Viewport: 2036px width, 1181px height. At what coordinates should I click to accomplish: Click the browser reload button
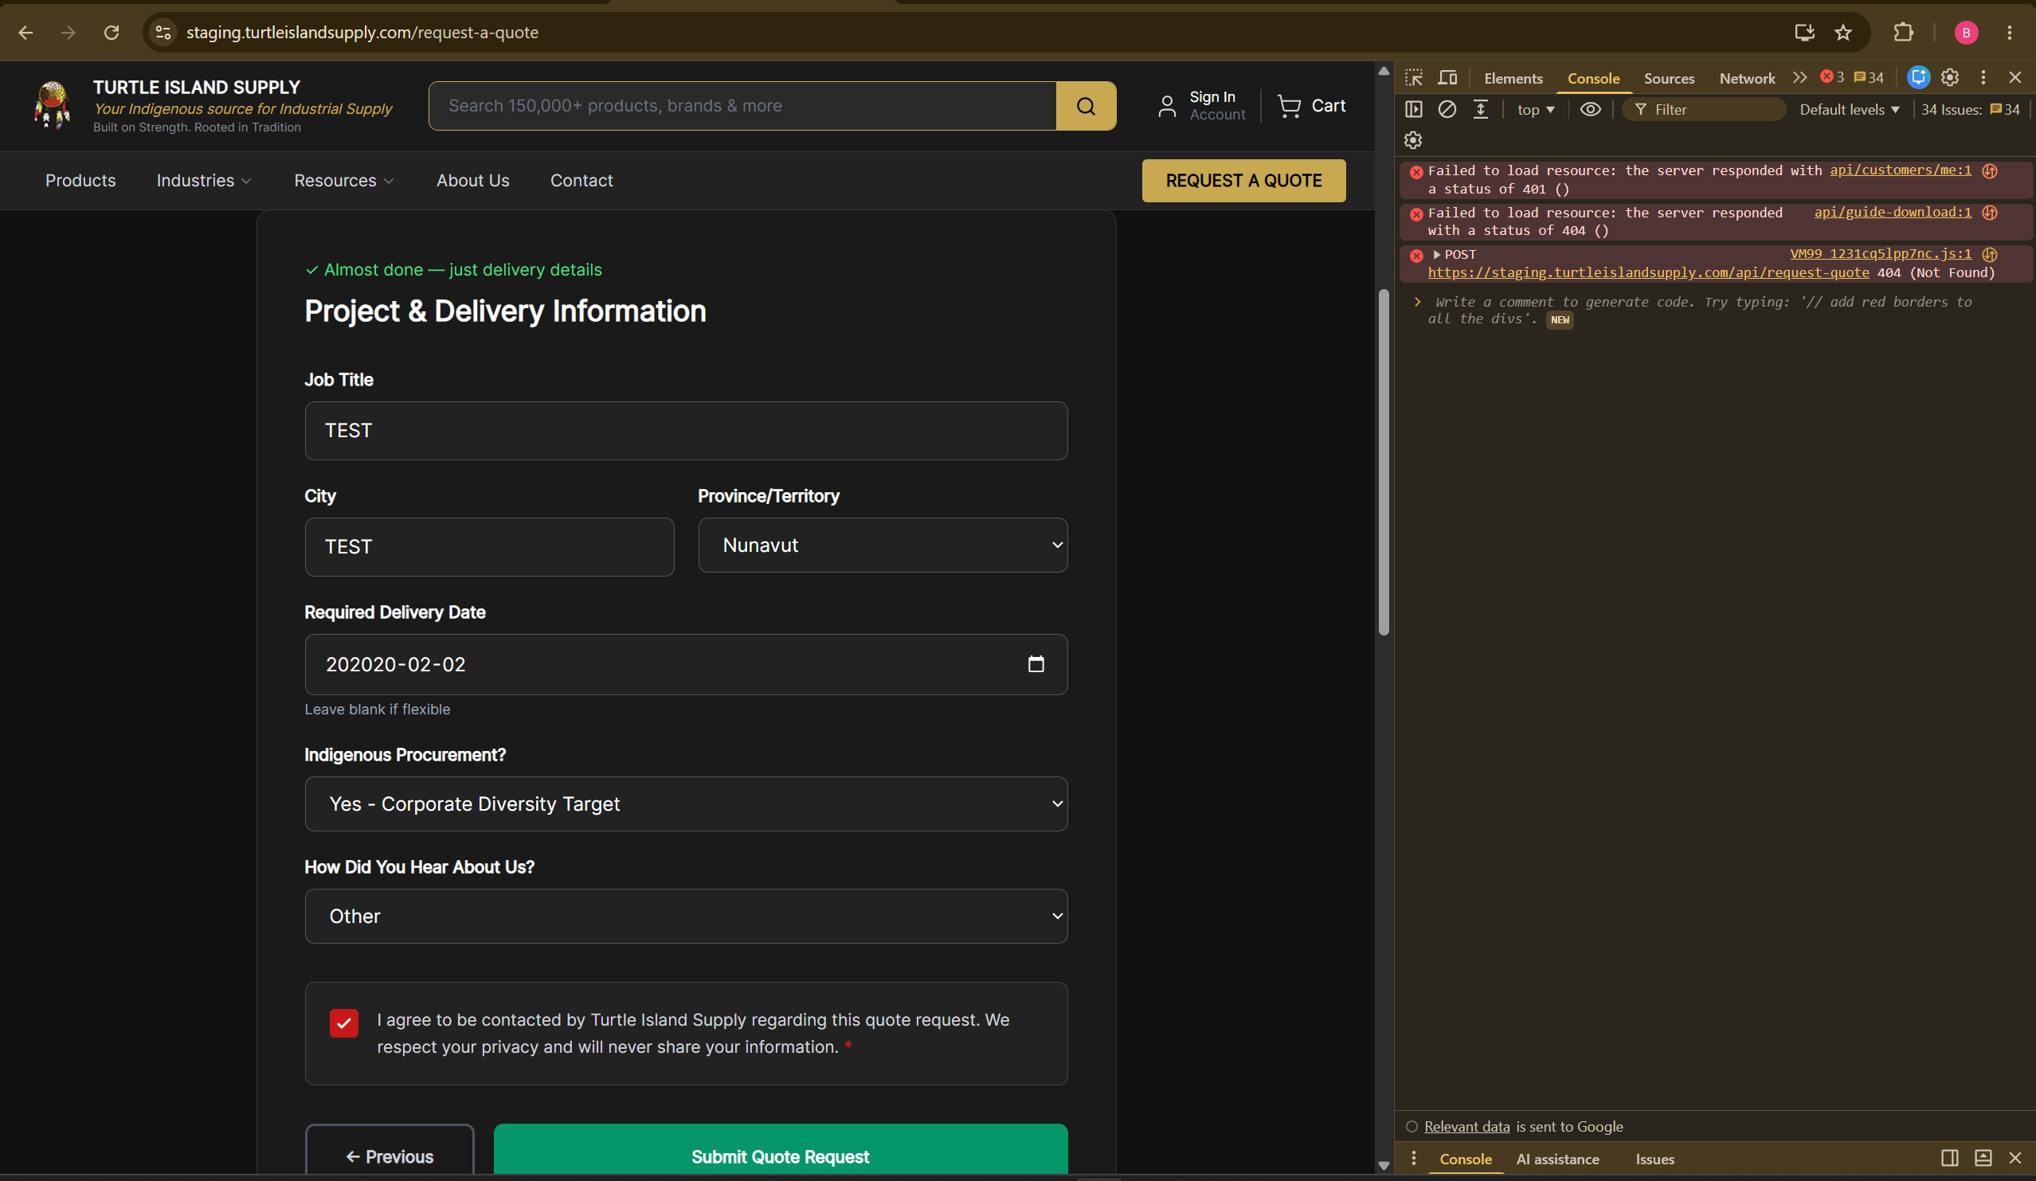(112, 33)
